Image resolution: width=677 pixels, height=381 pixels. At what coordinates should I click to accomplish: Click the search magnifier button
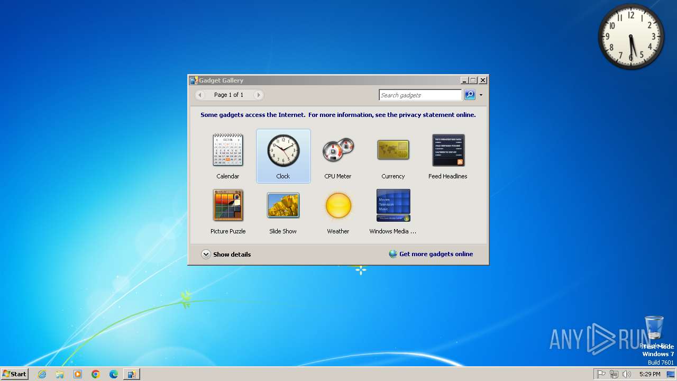pos(470,95)
